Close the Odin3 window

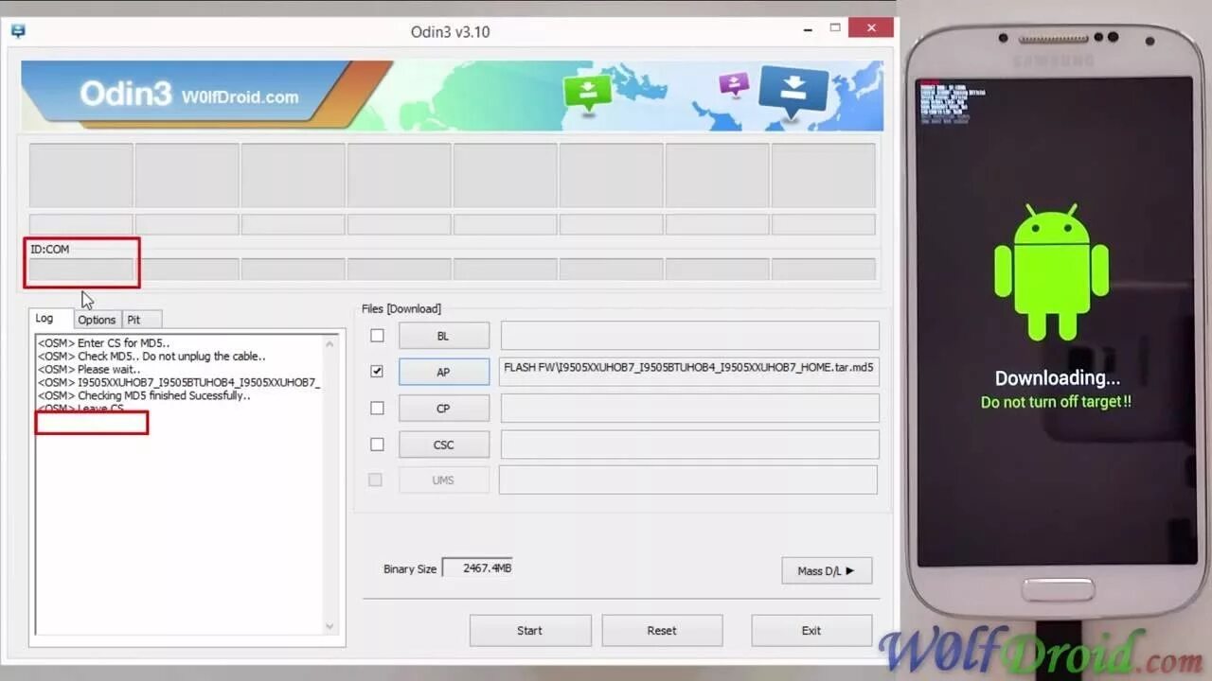click(871, 27)
